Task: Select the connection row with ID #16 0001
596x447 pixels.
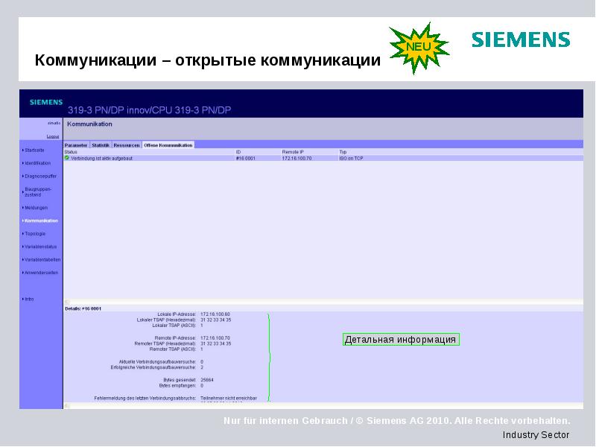Action: click(x=242, y=158)
